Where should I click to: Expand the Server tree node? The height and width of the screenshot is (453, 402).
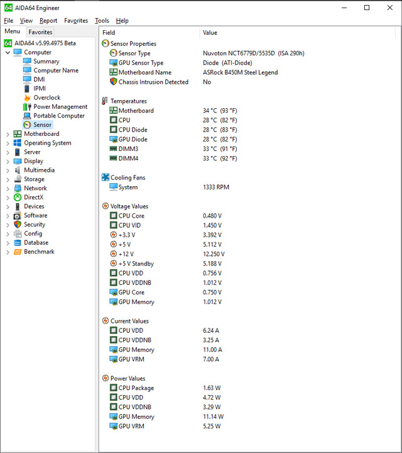click(8, 152)
